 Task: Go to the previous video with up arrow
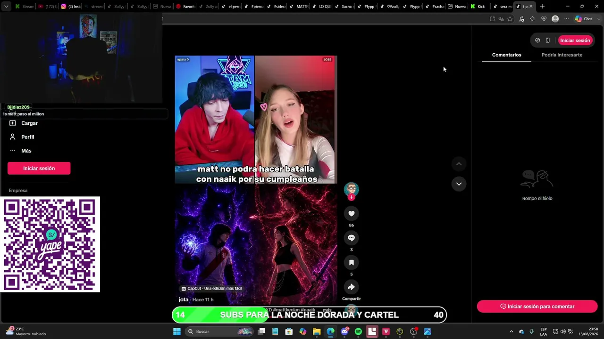pyautogui.click(x=459, y=164)
